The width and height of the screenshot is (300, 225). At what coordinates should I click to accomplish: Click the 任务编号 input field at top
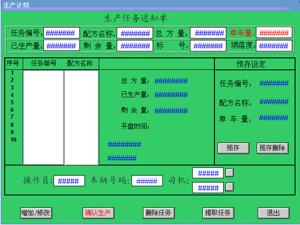(x=62, y=33)
